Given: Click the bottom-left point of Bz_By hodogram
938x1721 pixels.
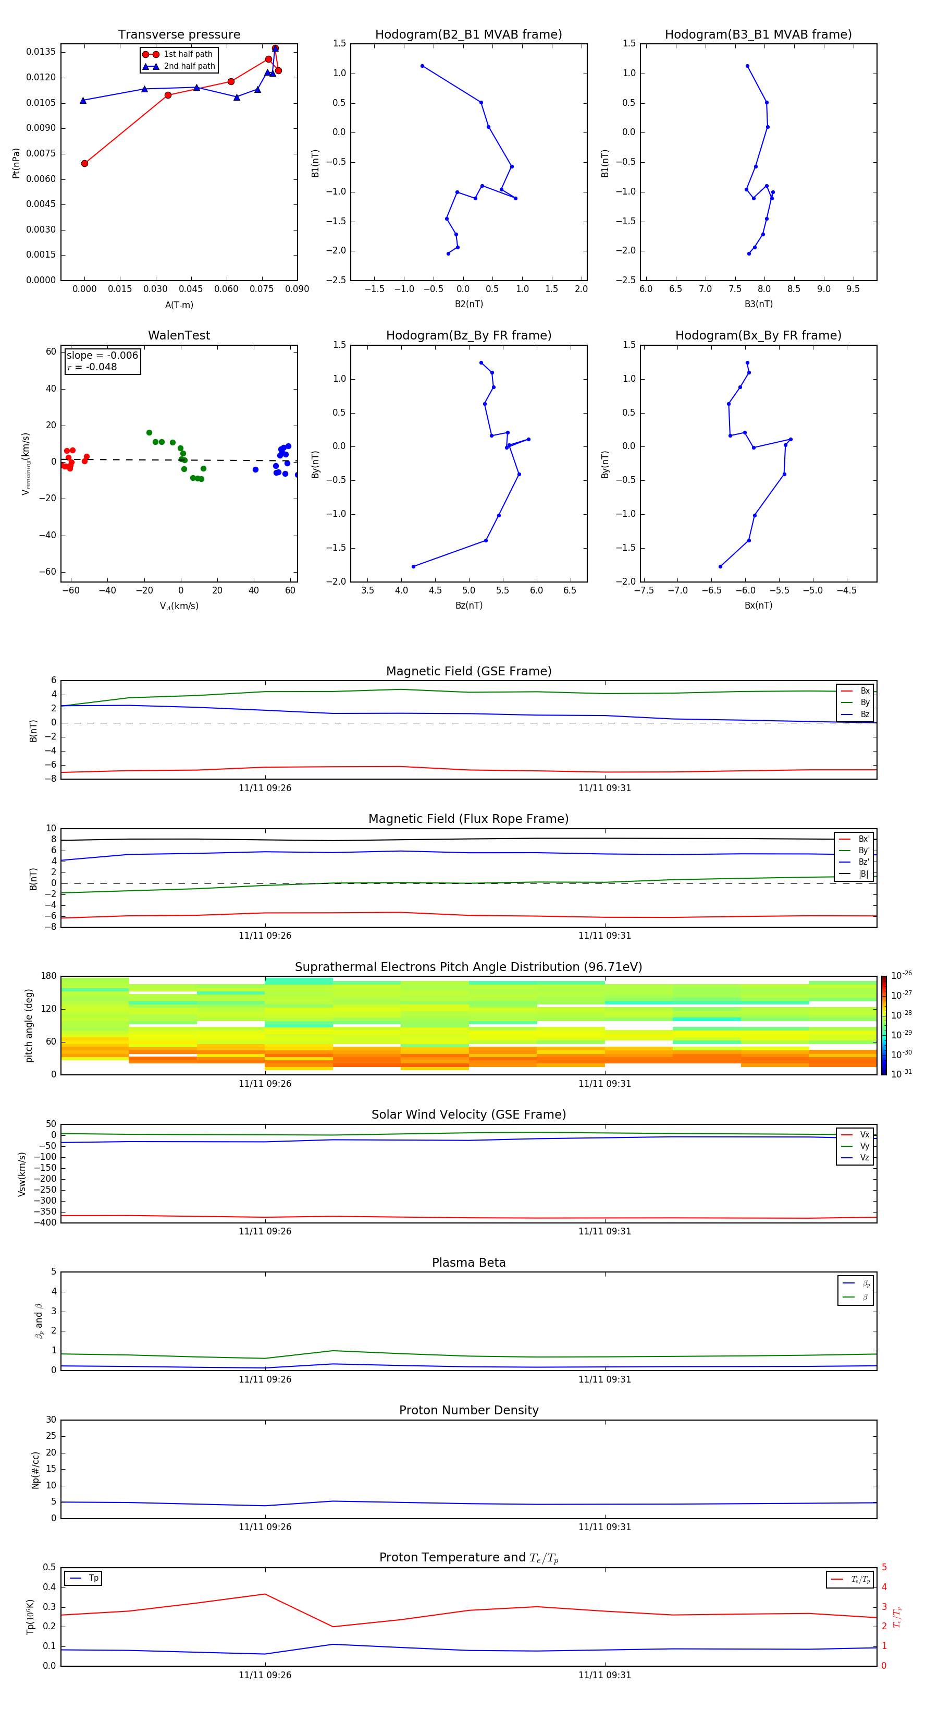Looking at the screenshot, I should (x=413, y=566).
